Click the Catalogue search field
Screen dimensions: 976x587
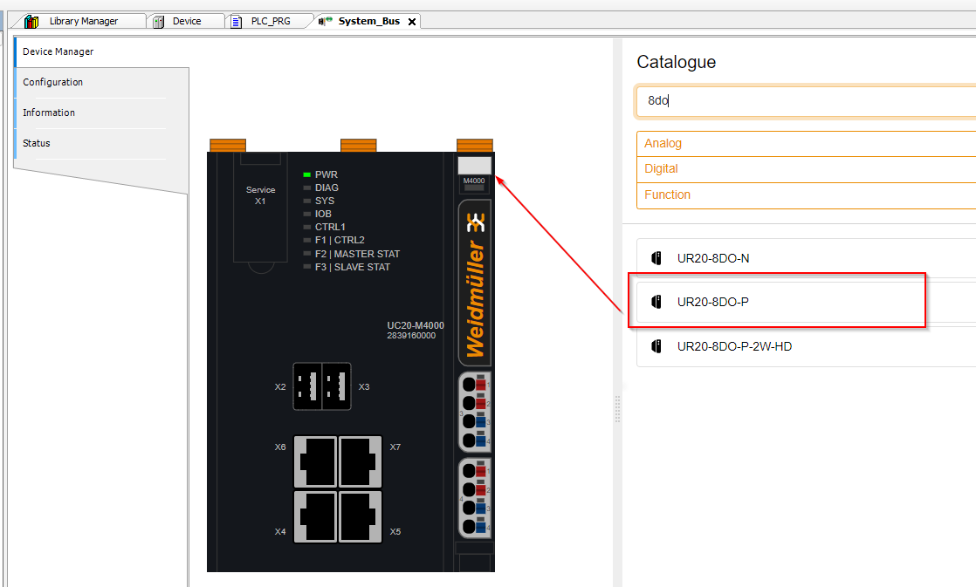pos(806,100)
